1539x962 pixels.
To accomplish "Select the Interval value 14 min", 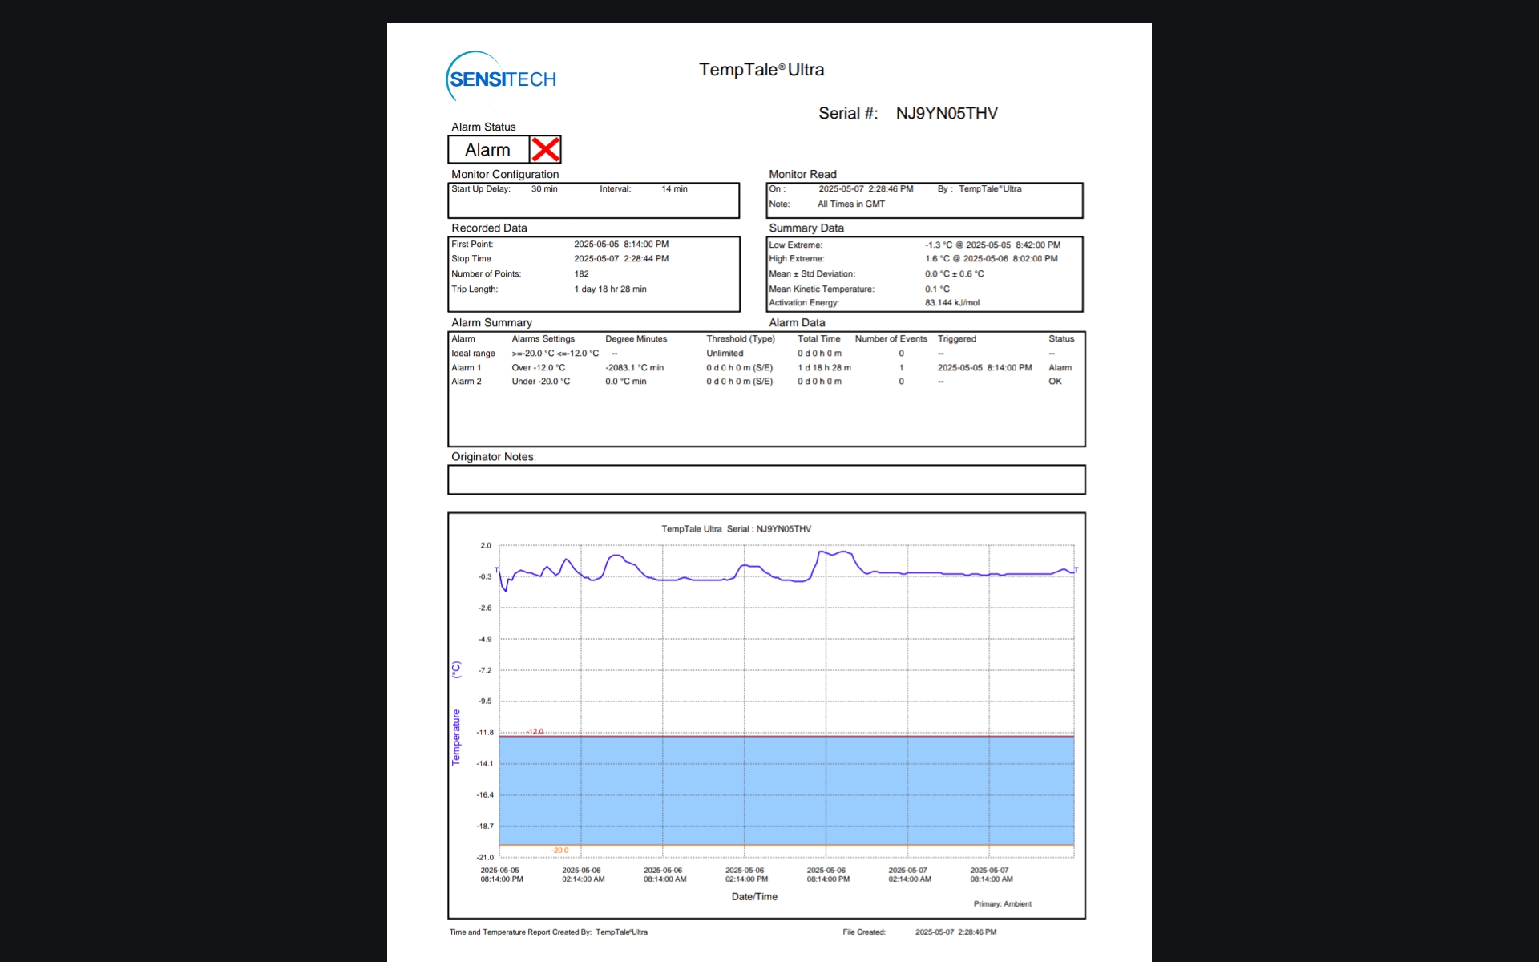I will click(x=674, y=189).
